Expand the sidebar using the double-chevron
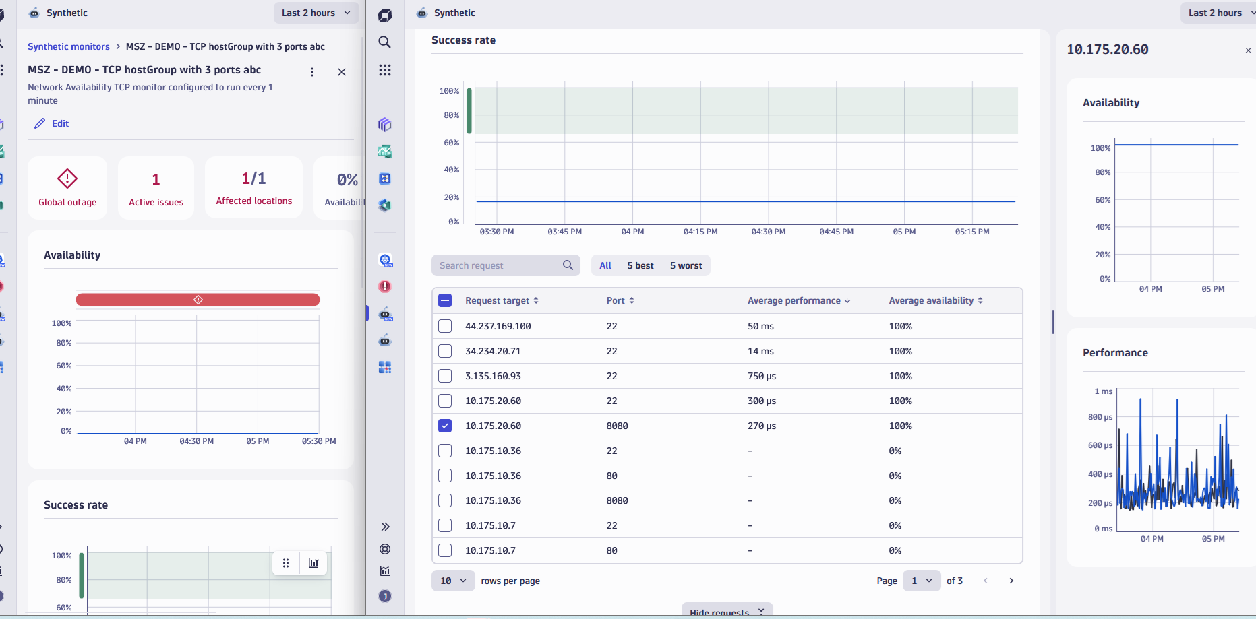The image size is (1256, 619). point(385,526)
